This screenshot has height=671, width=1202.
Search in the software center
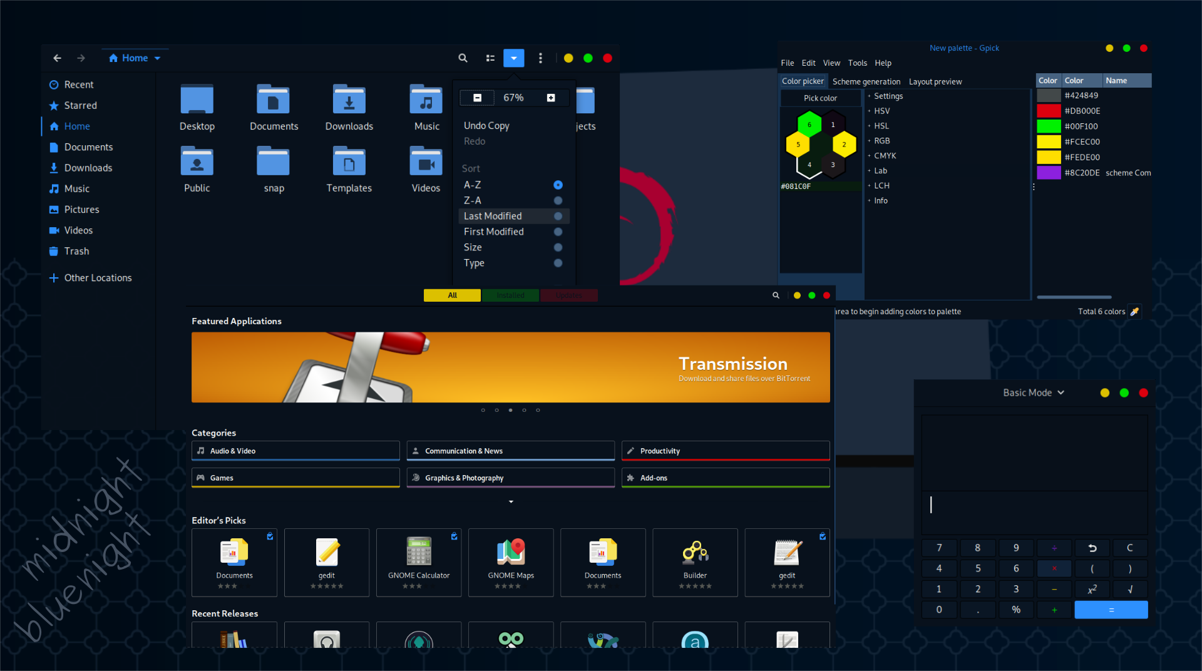click(x=776, y=295)
